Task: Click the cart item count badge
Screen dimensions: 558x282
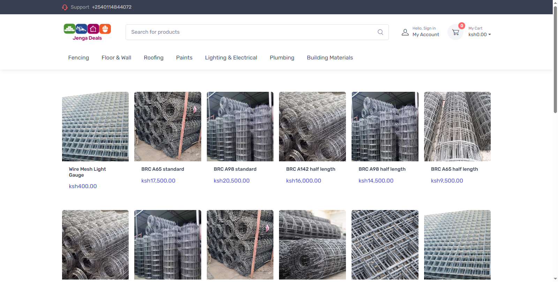Action: click(x=461, y=26)
